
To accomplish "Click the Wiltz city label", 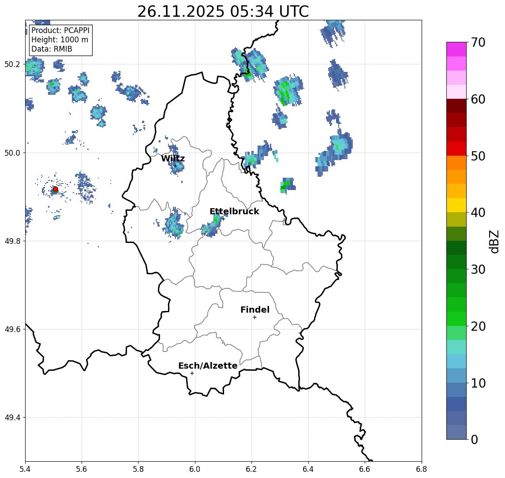I will (x=173, y=158).
